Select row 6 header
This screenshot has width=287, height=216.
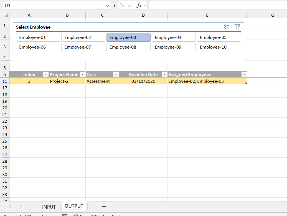(x=5, y=74)
